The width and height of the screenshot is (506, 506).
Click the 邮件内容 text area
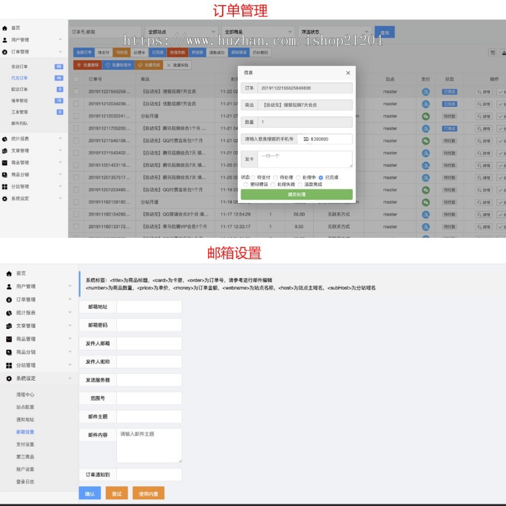click(x=149, y=445)
